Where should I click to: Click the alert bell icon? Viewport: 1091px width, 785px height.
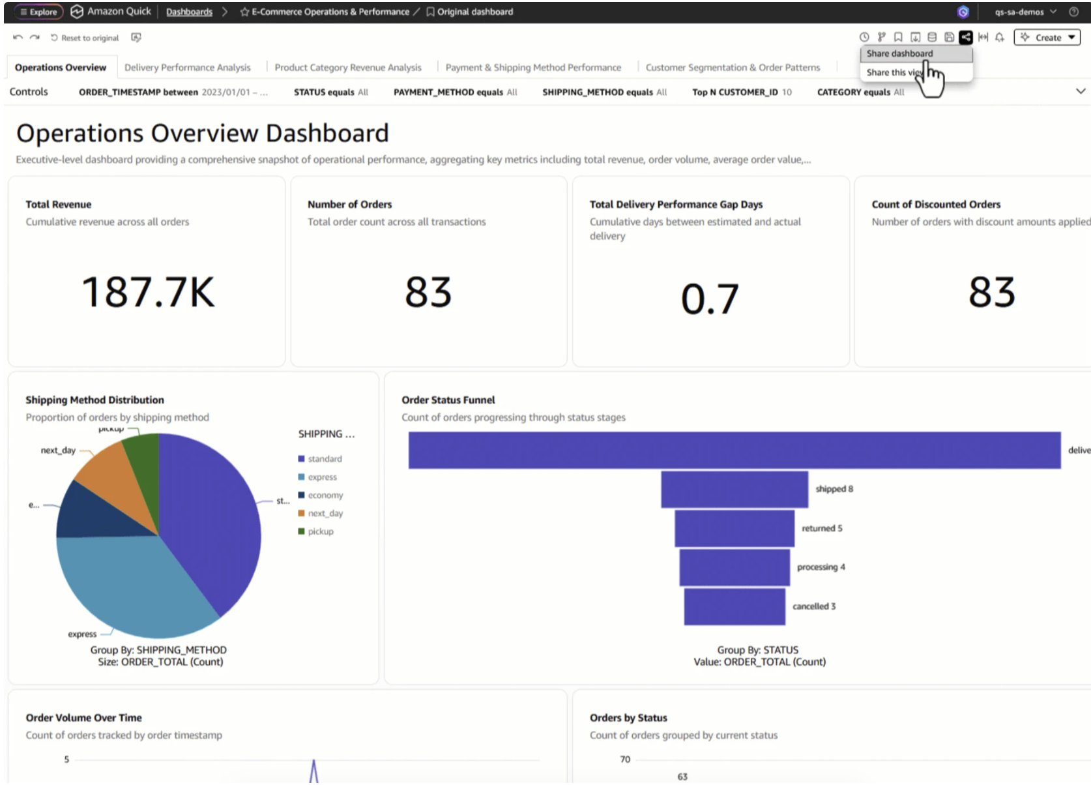pyautogui.click(x=1000, y=37)
